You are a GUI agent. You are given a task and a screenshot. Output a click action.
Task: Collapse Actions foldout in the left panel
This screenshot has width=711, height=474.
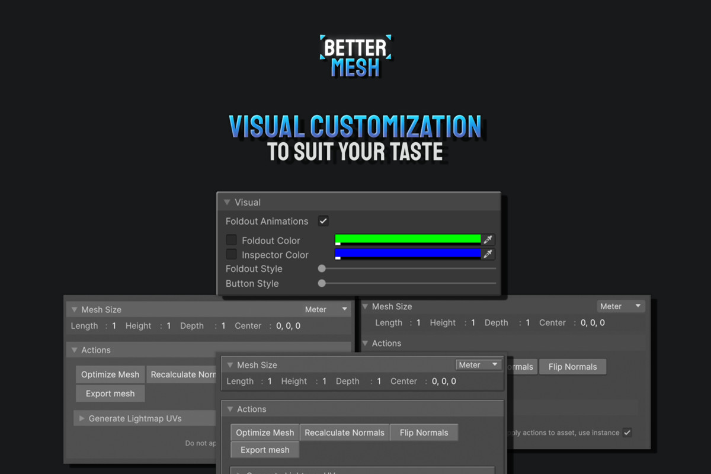coord(74,350)
